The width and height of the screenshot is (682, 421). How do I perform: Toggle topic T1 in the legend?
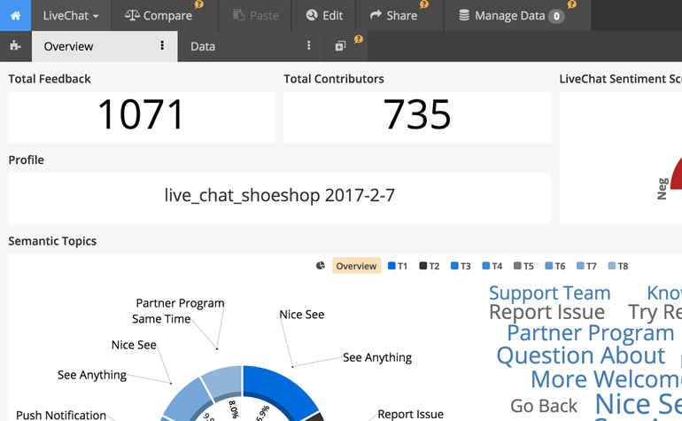[x=398, y=266]
